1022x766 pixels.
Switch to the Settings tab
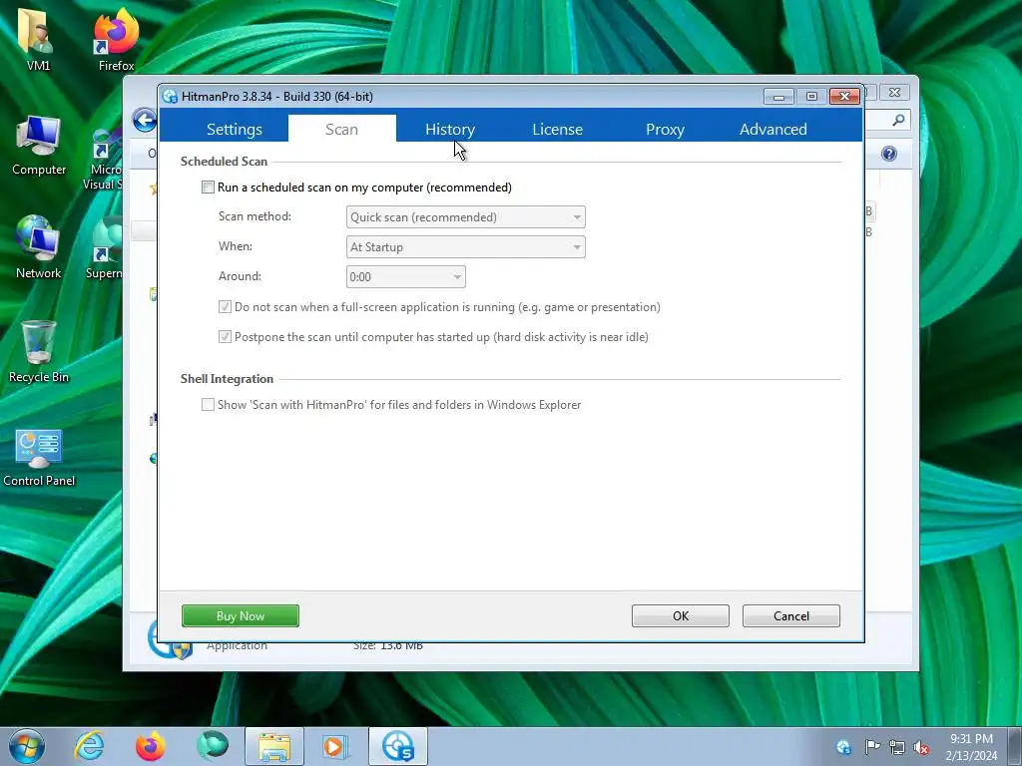tap(234, 129)
